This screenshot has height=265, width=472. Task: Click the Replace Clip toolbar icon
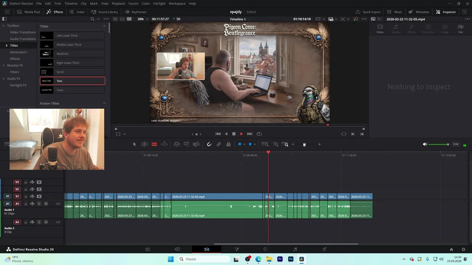tap(196, 144)
